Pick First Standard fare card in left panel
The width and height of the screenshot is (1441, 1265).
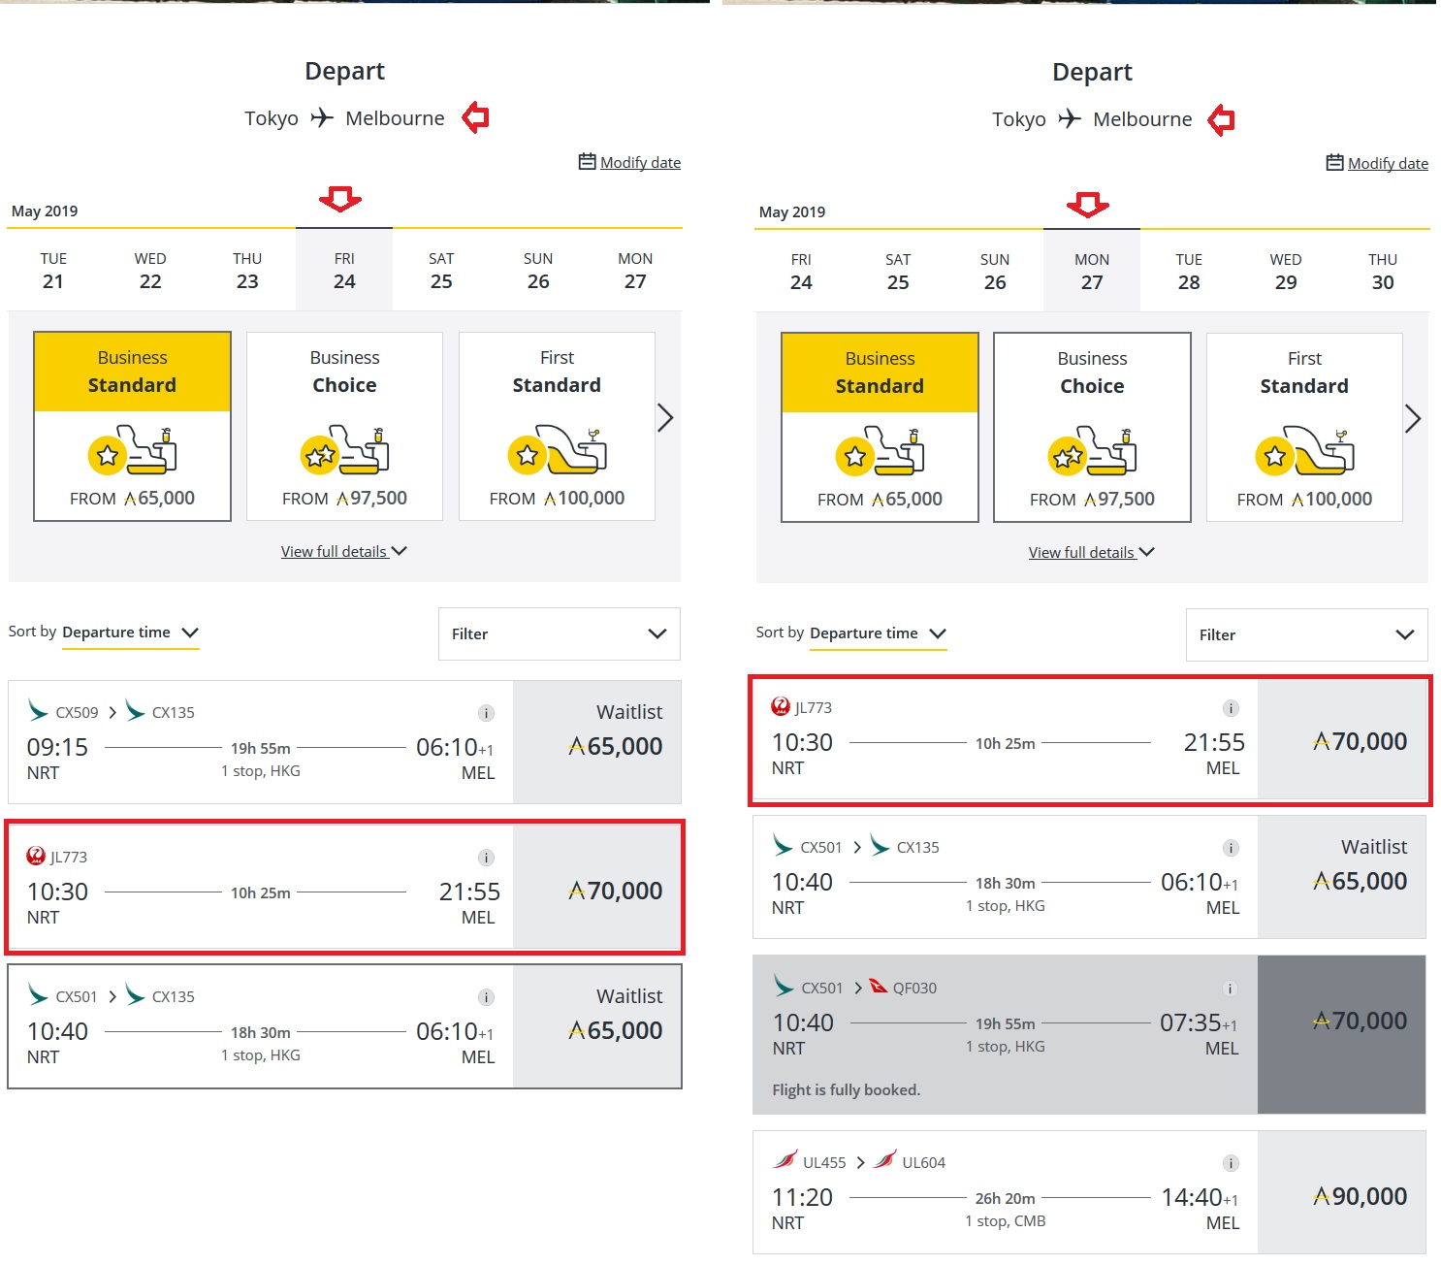(557, 427)
